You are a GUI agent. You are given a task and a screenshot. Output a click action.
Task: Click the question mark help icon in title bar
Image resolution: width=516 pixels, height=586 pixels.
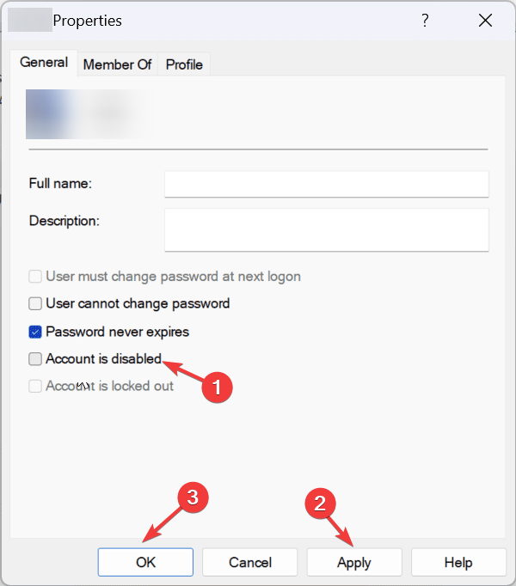coord(425,20)
